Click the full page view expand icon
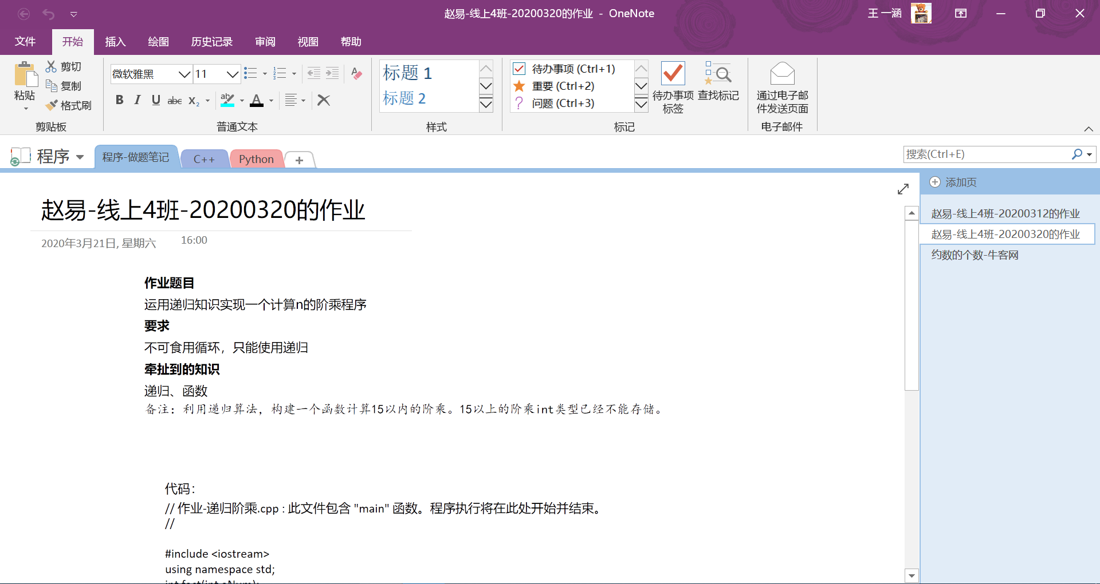 point(903,189)
